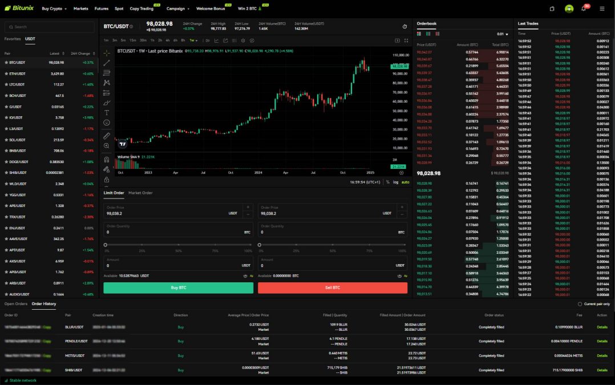This screenshot has width=615, height=385.
Task: Open chart settings gear icon
Action: coord(243,40)
